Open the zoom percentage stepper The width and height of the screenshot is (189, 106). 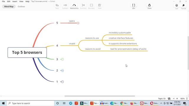[187, 99]
